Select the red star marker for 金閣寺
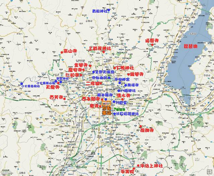 pos(90,65)
